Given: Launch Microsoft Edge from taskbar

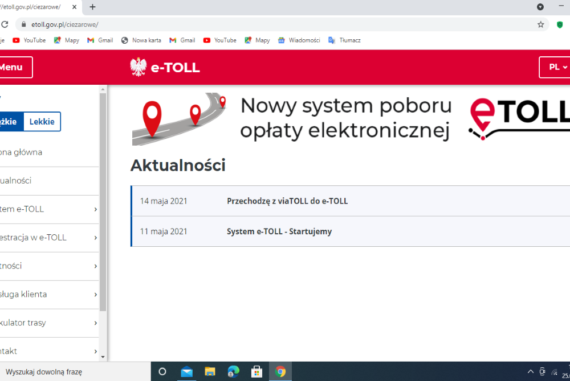Looking at the screenshot, I should click(233, 371).
